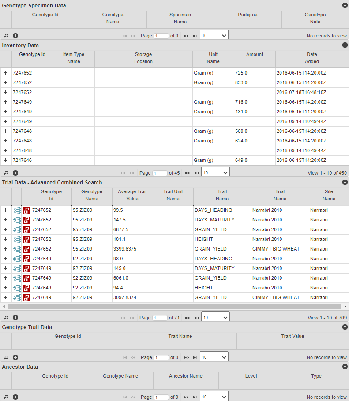Open the Genotype Trait Data page size dropdown
This screenshot has width=349, height=401.
(x=214, y=357)
